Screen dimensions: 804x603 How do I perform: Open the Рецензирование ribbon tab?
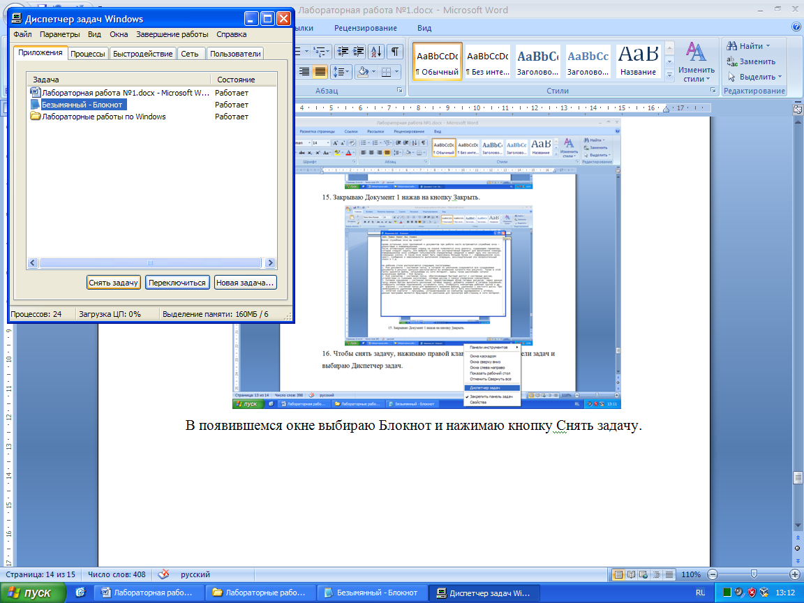tap(366, 28)
